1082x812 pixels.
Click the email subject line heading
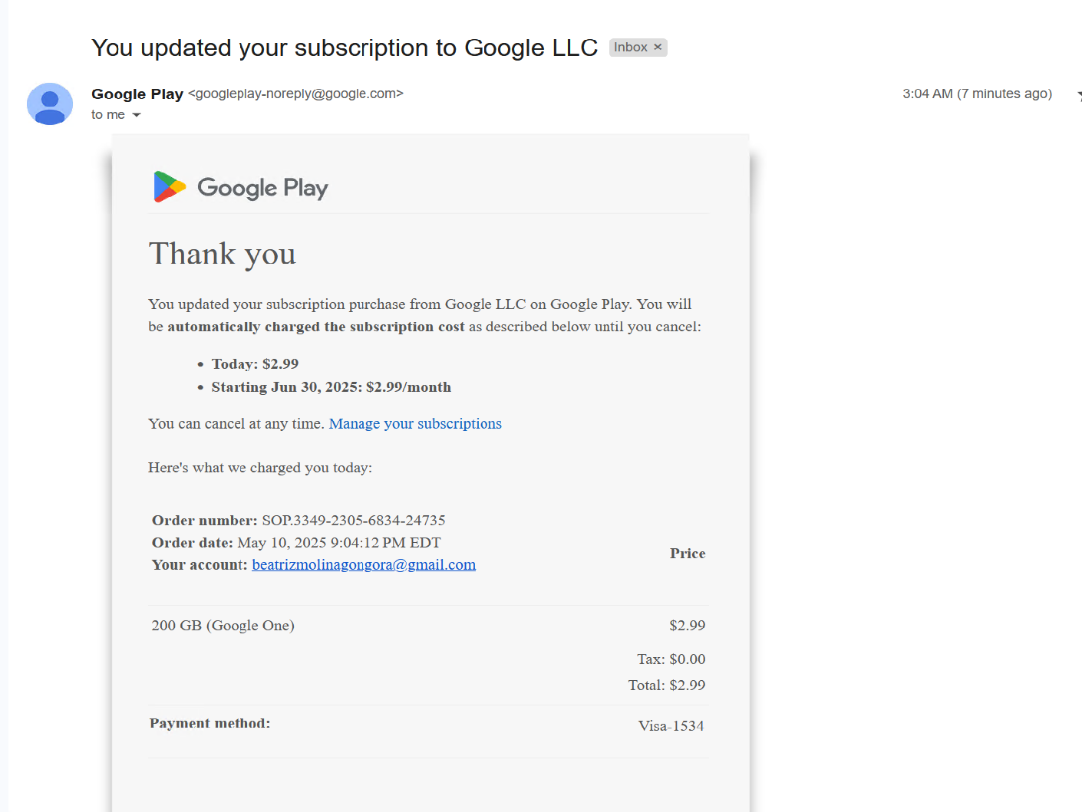click(344, 48)
